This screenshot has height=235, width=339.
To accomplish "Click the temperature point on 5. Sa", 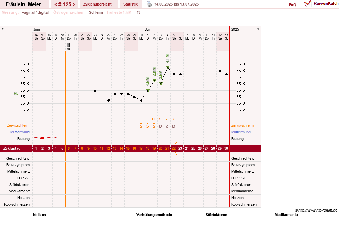I will pos(174,74).
